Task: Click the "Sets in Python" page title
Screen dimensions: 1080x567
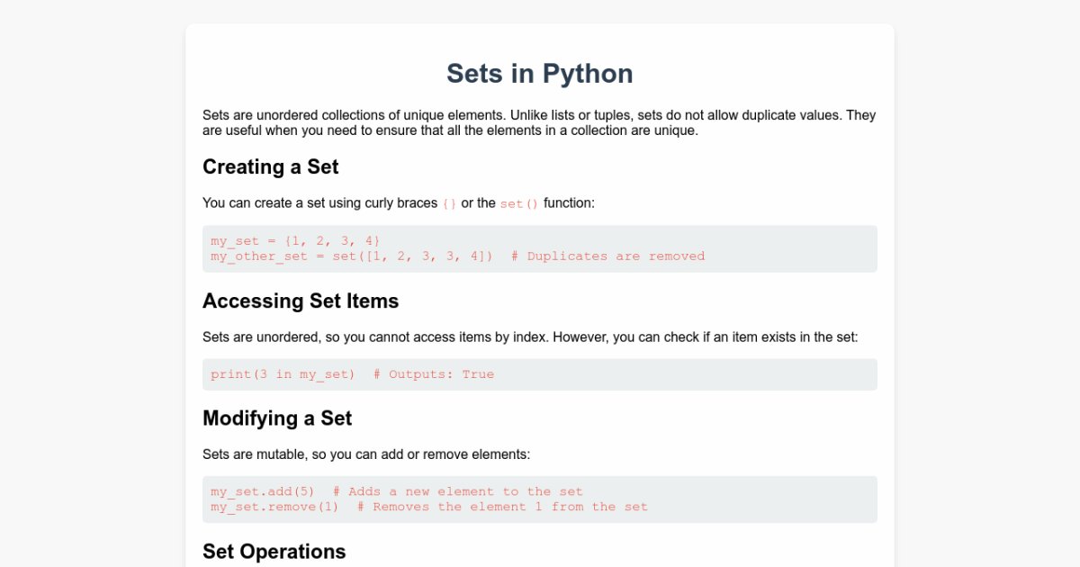Action: point(540,74)
